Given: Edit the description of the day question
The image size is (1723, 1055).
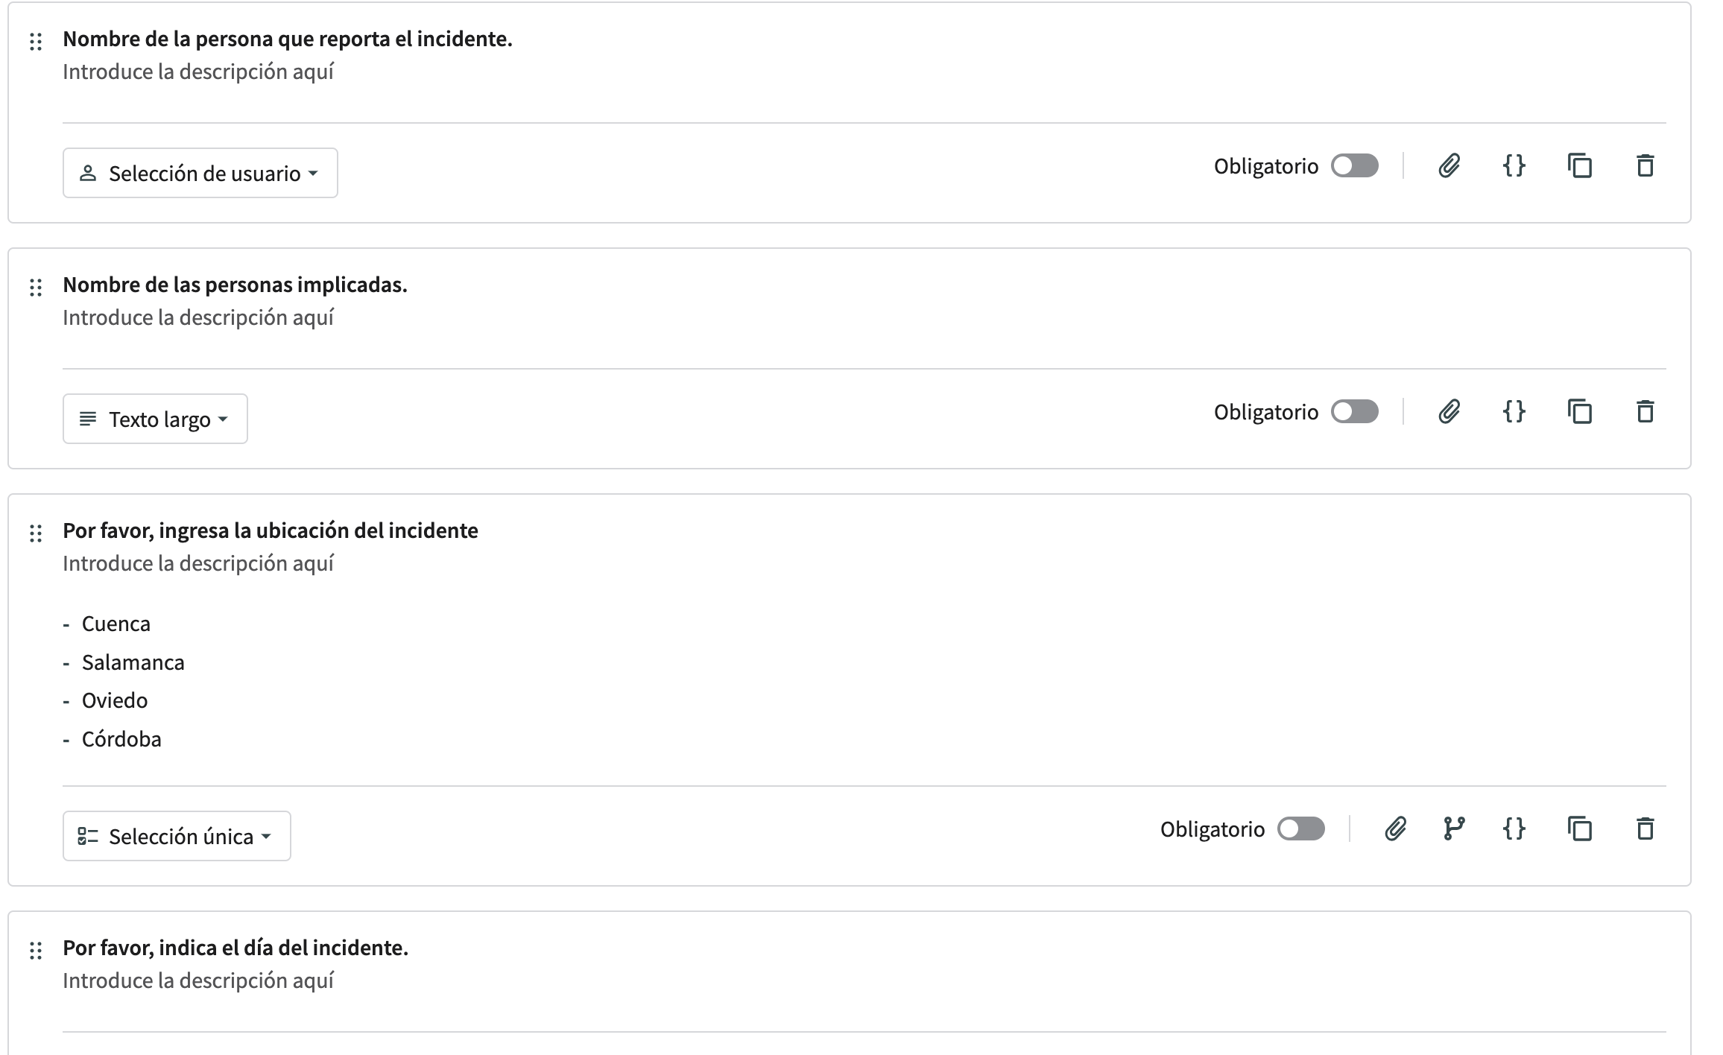Looking at the screenshot, I should (x=198, y=981).
